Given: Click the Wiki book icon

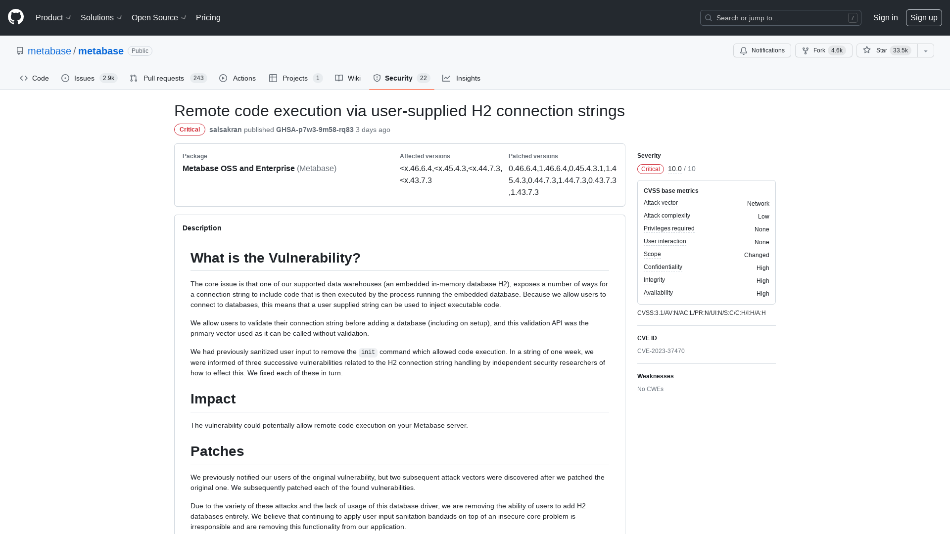Looking at the screenshot, I should (339, 78).
